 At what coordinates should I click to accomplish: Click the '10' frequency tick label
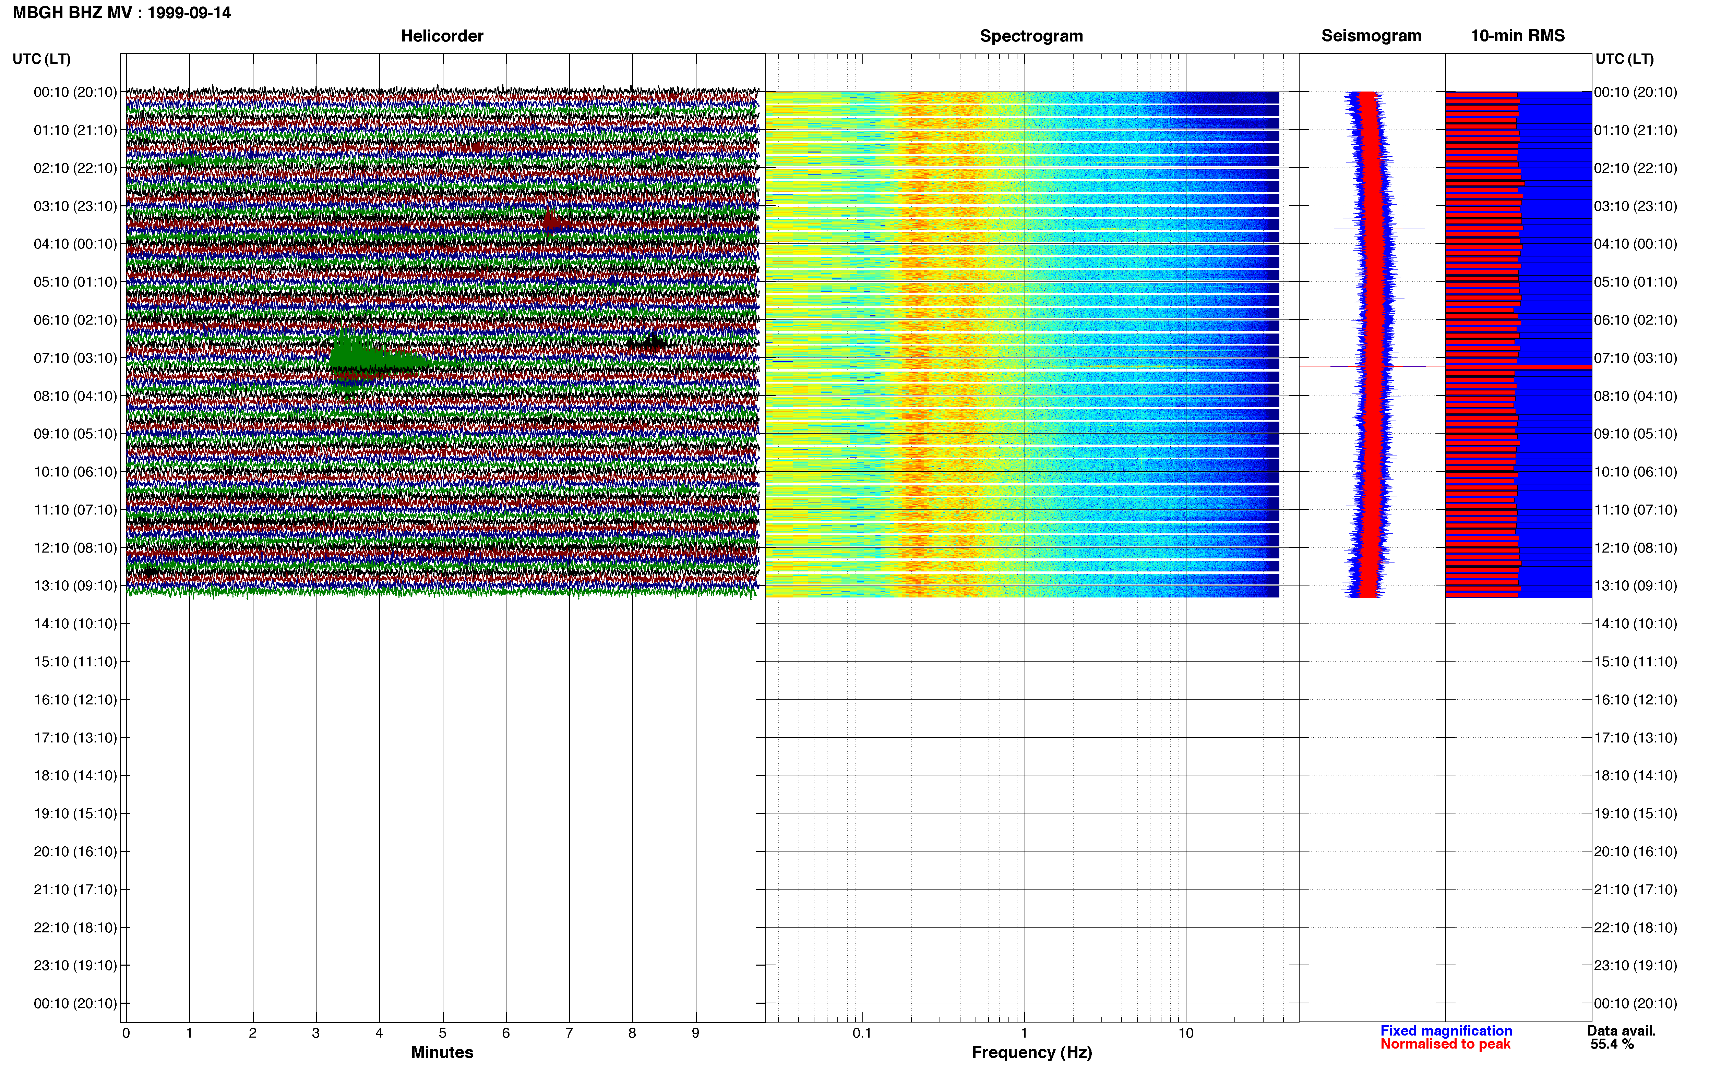pos(1185,1033)
